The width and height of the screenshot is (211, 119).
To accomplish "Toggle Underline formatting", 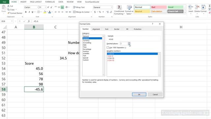I will click(x=32, y=12).
